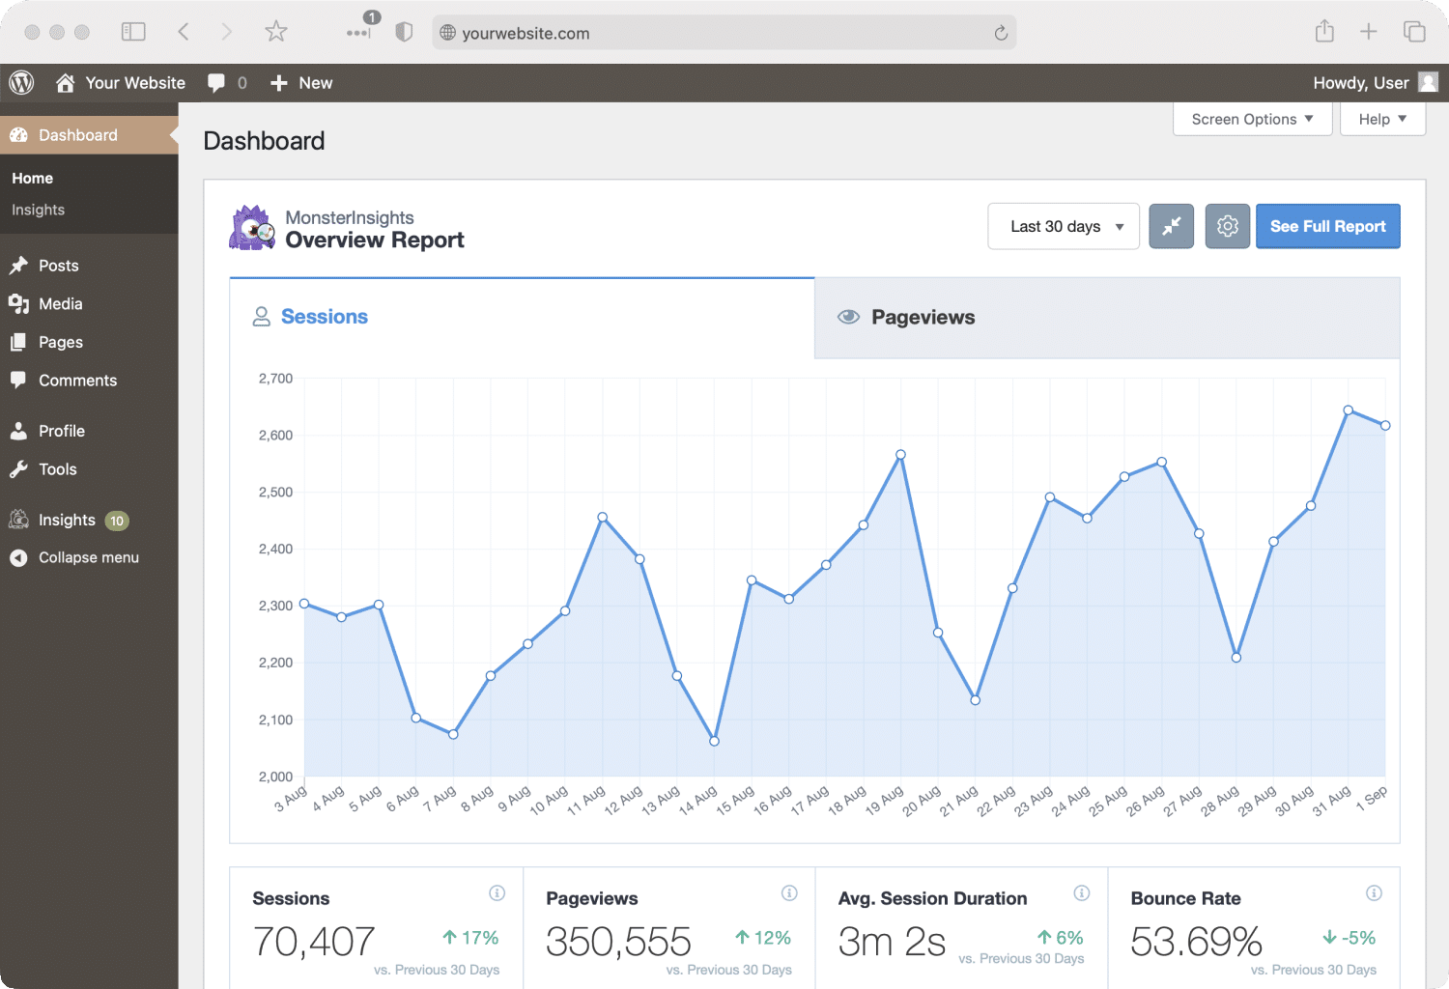The height and width of the screenshot is (989, 1449).
Task: Click the collapse widget arrows icon
Action: point(1171,226)
